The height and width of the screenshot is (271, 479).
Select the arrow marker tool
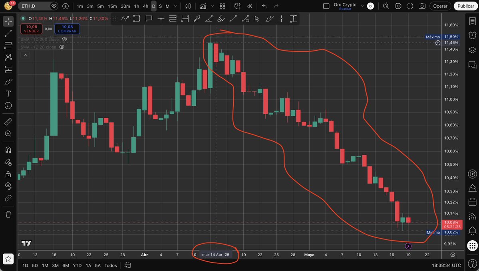(197, 19)
